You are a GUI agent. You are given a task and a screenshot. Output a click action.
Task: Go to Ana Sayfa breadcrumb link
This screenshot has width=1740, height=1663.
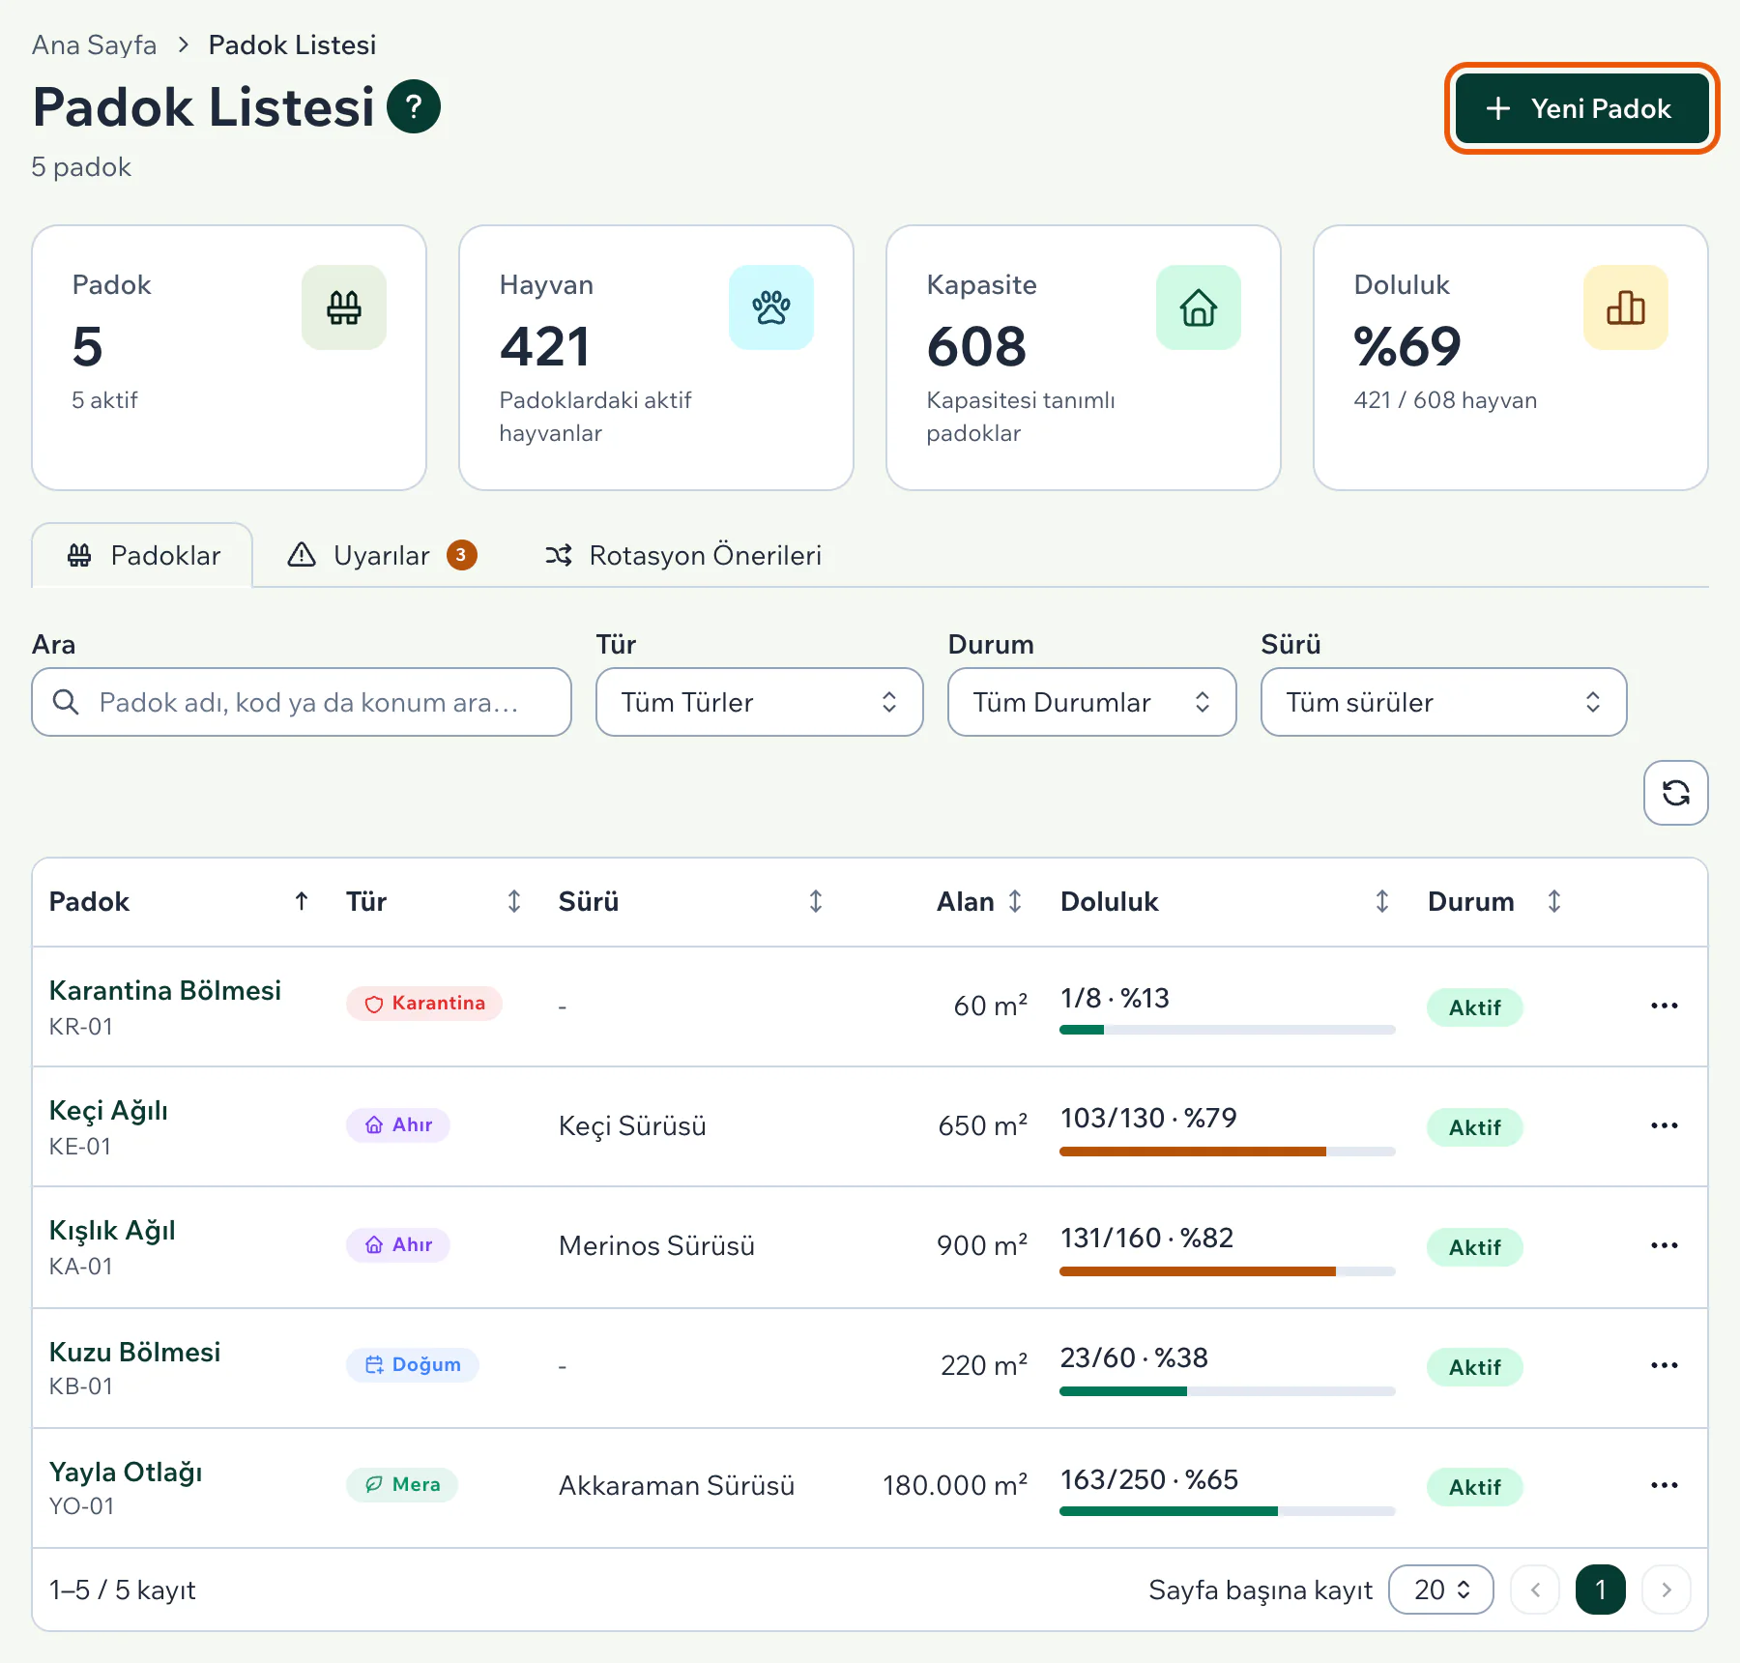click(94, 44)
